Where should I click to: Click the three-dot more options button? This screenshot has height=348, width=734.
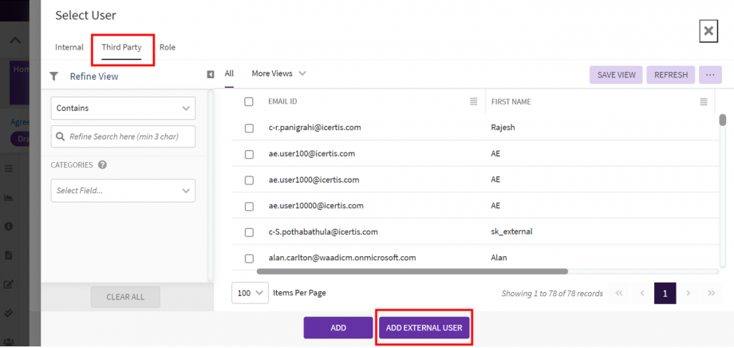710,75
